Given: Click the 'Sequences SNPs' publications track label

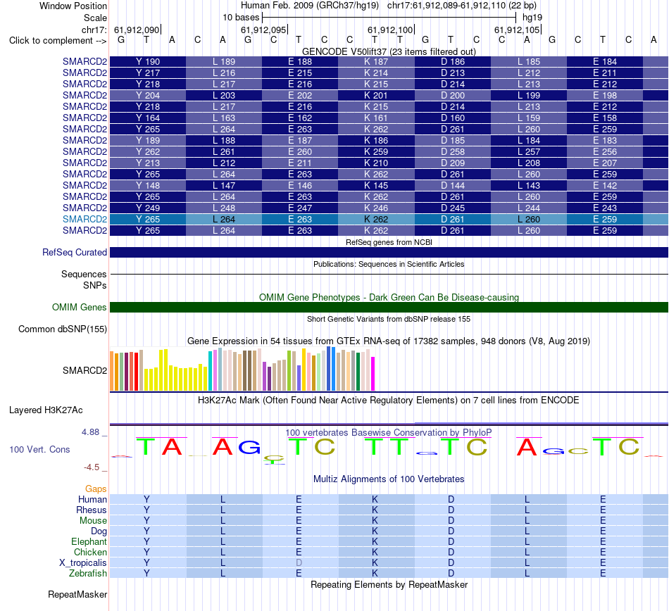Looking at the screenshot, I should coord(84,279).
